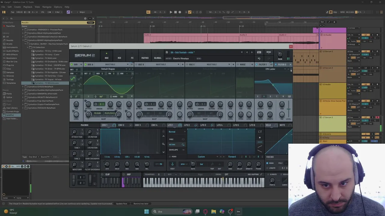
Task: Open the File menu
Action: pos(3,7)
